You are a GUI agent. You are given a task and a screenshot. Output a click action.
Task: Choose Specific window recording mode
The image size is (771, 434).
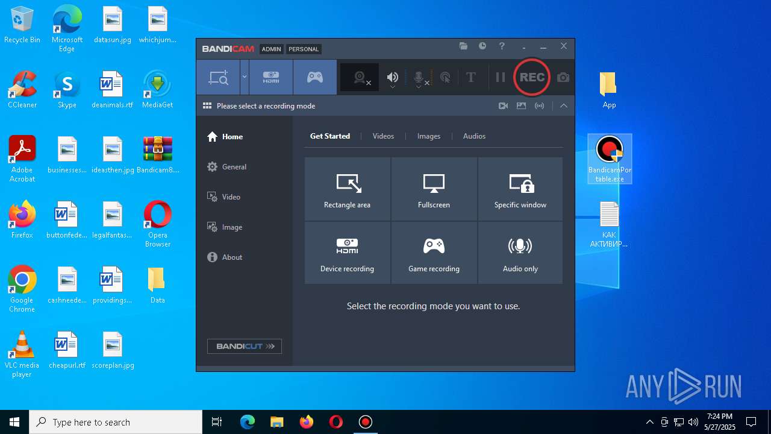tap(520, 189)
